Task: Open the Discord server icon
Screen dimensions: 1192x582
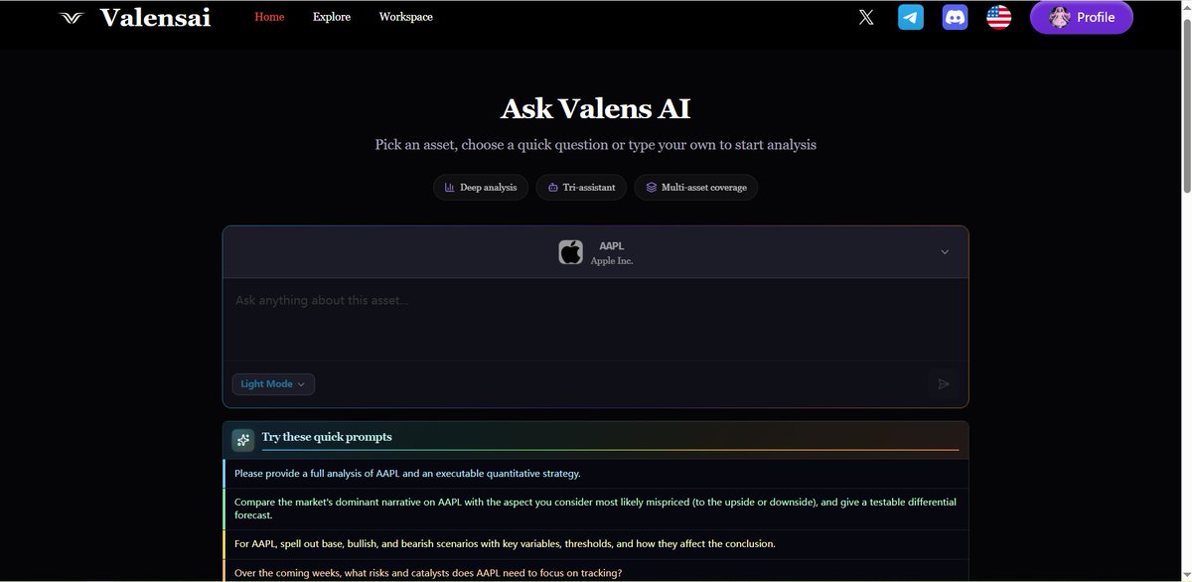Action: (x=955, y=17)
